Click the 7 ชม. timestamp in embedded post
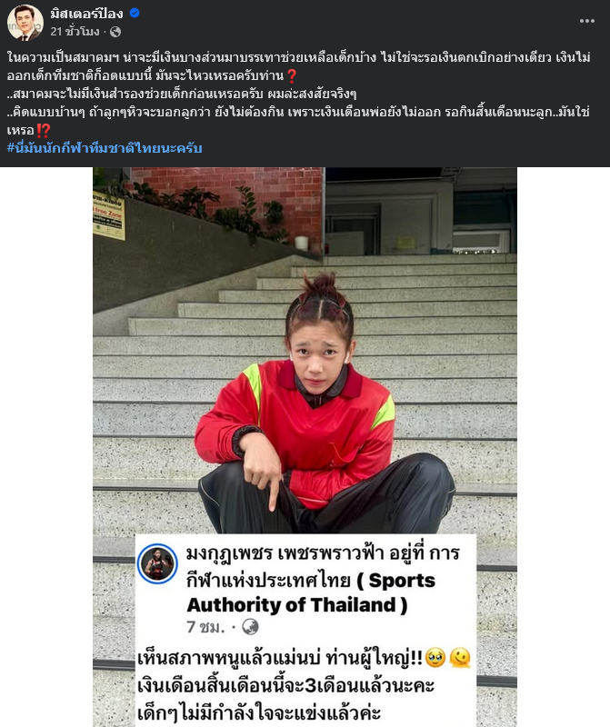The image size is (610, 727). coord(205,627)
